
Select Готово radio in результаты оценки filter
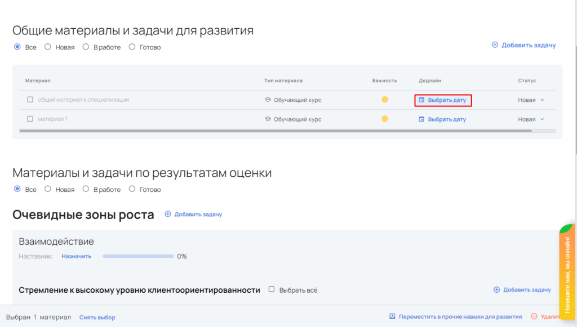132,189
